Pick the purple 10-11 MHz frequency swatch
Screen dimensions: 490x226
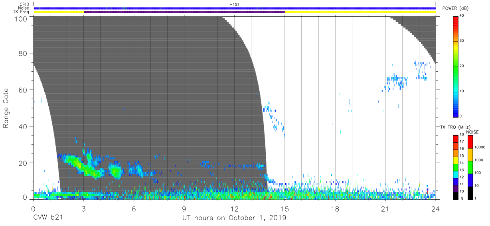click(x=456, y=189)
